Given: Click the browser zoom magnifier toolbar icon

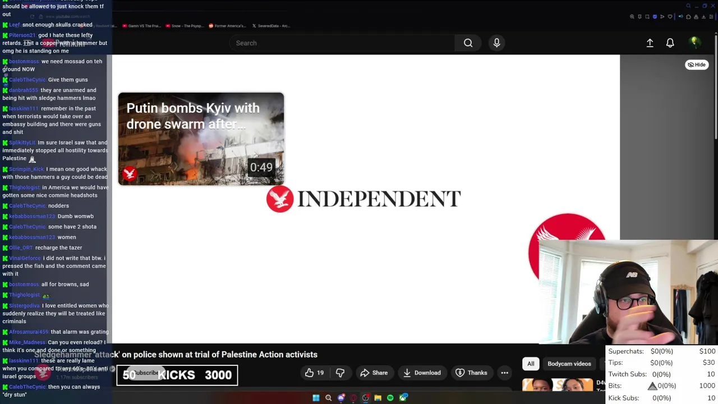Looking at the screenshot, I should (632, 17).
